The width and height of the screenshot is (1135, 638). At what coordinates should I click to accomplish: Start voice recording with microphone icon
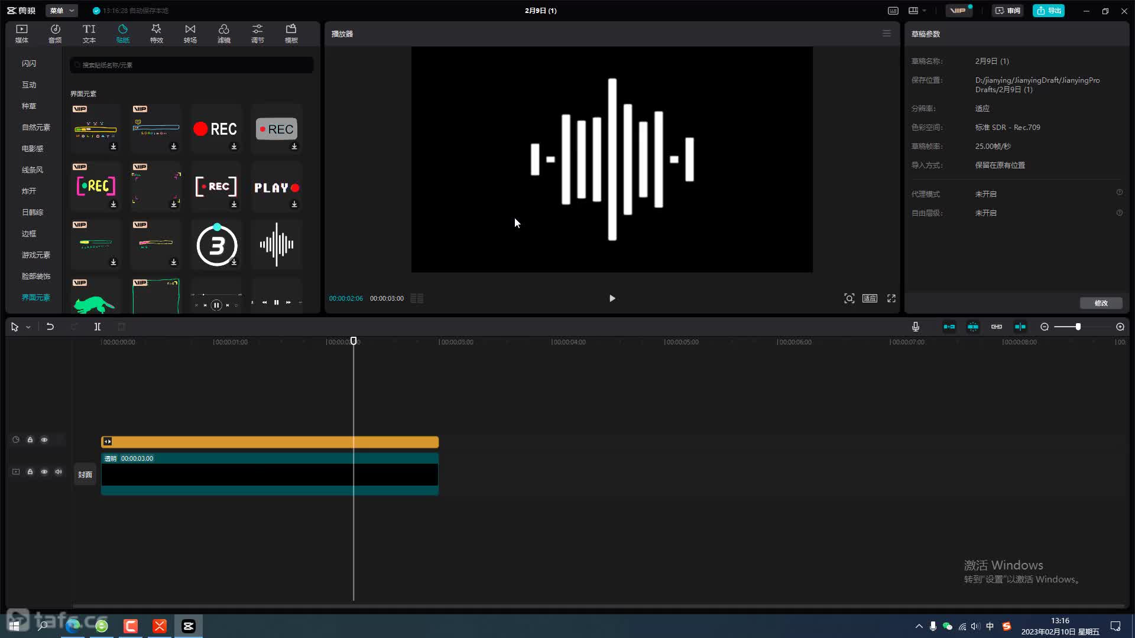tap(915, 327)
